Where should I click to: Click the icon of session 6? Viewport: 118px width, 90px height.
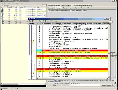(2, 13)
